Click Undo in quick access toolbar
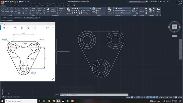 click(22, 2)
